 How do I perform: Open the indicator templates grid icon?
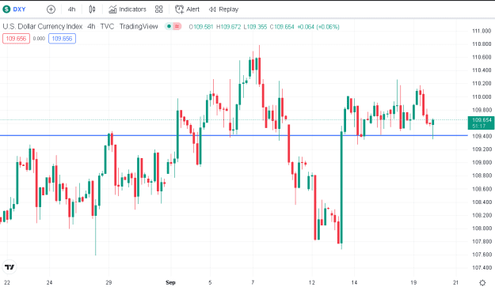pyautogui.click(x=158, y=9)
